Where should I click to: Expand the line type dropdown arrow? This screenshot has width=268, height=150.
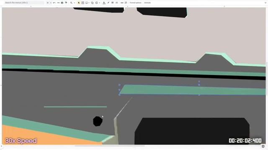click(100, 3)
